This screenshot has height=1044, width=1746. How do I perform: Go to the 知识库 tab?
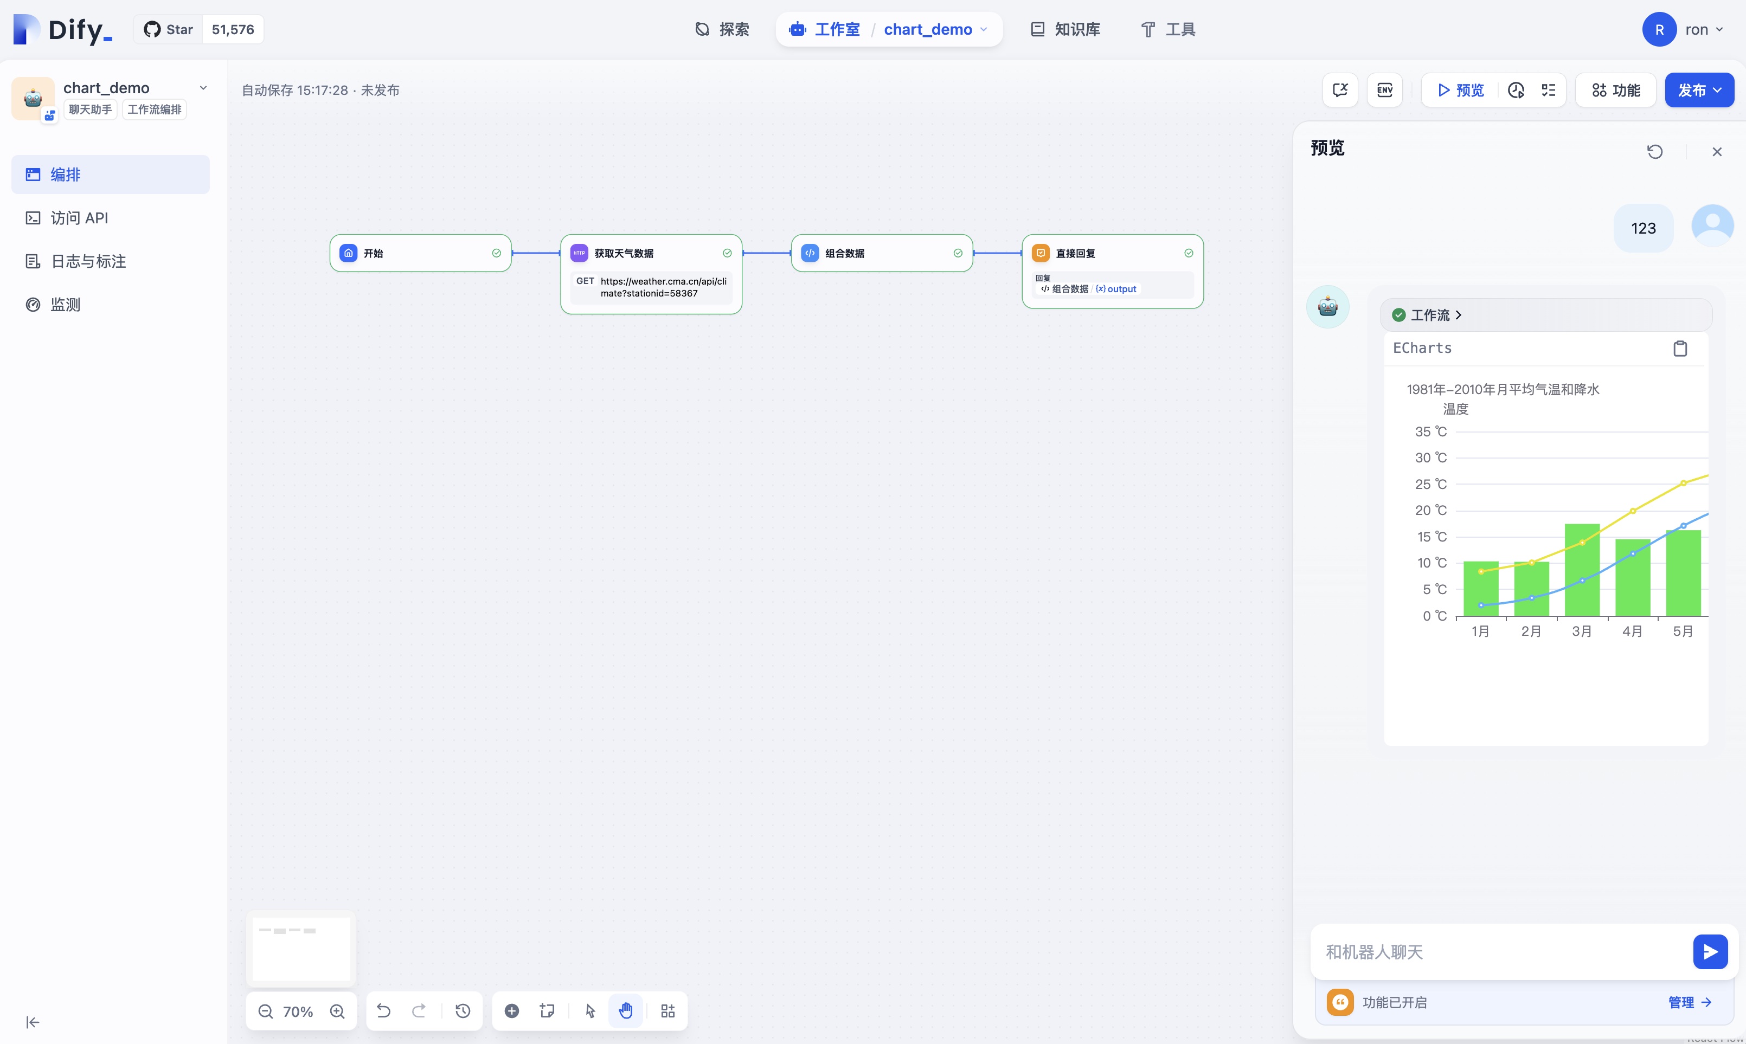[x=1065, y=30]
